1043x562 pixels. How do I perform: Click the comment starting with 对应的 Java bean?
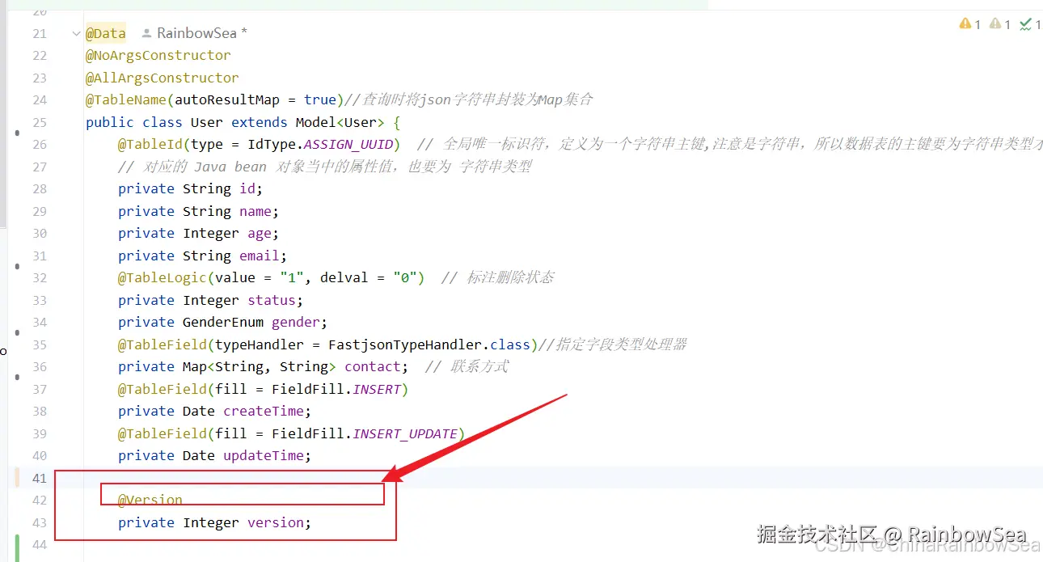[x=325, y=167]
